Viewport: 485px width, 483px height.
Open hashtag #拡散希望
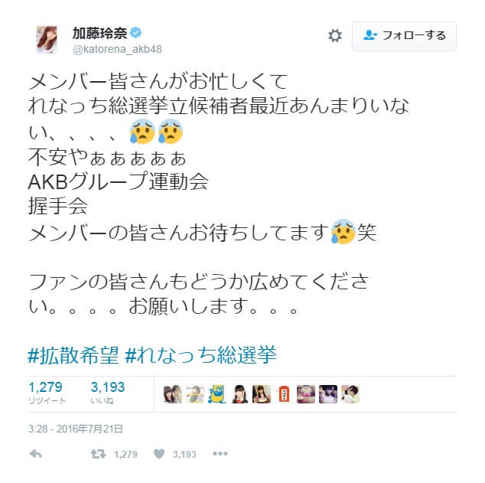[x=73, y=355]
